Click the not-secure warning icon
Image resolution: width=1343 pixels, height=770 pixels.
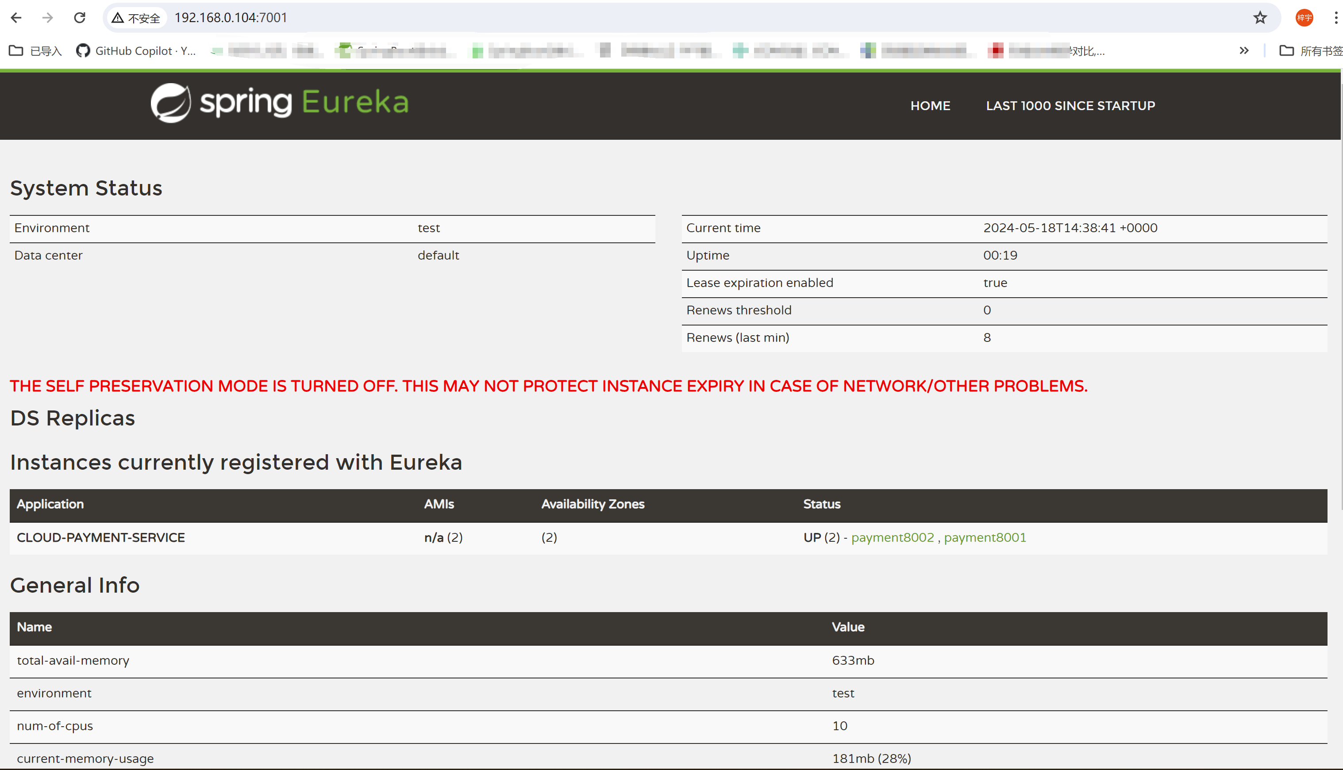pyautogui.click(x=117, y=18)
